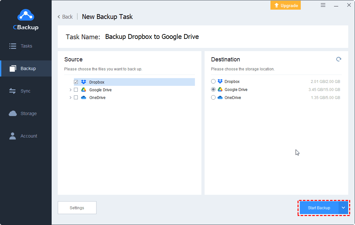Click the CBackup cloud logo
Image resolution: width=355 pixels, height=225 pixels.
25,15
